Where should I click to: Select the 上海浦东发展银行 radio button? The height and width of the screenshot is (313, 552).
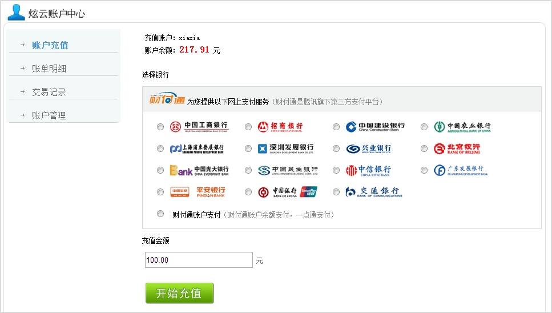(x=160, y=149)
